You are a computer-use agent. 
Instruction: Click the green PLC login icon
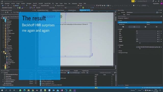point(83,8)
